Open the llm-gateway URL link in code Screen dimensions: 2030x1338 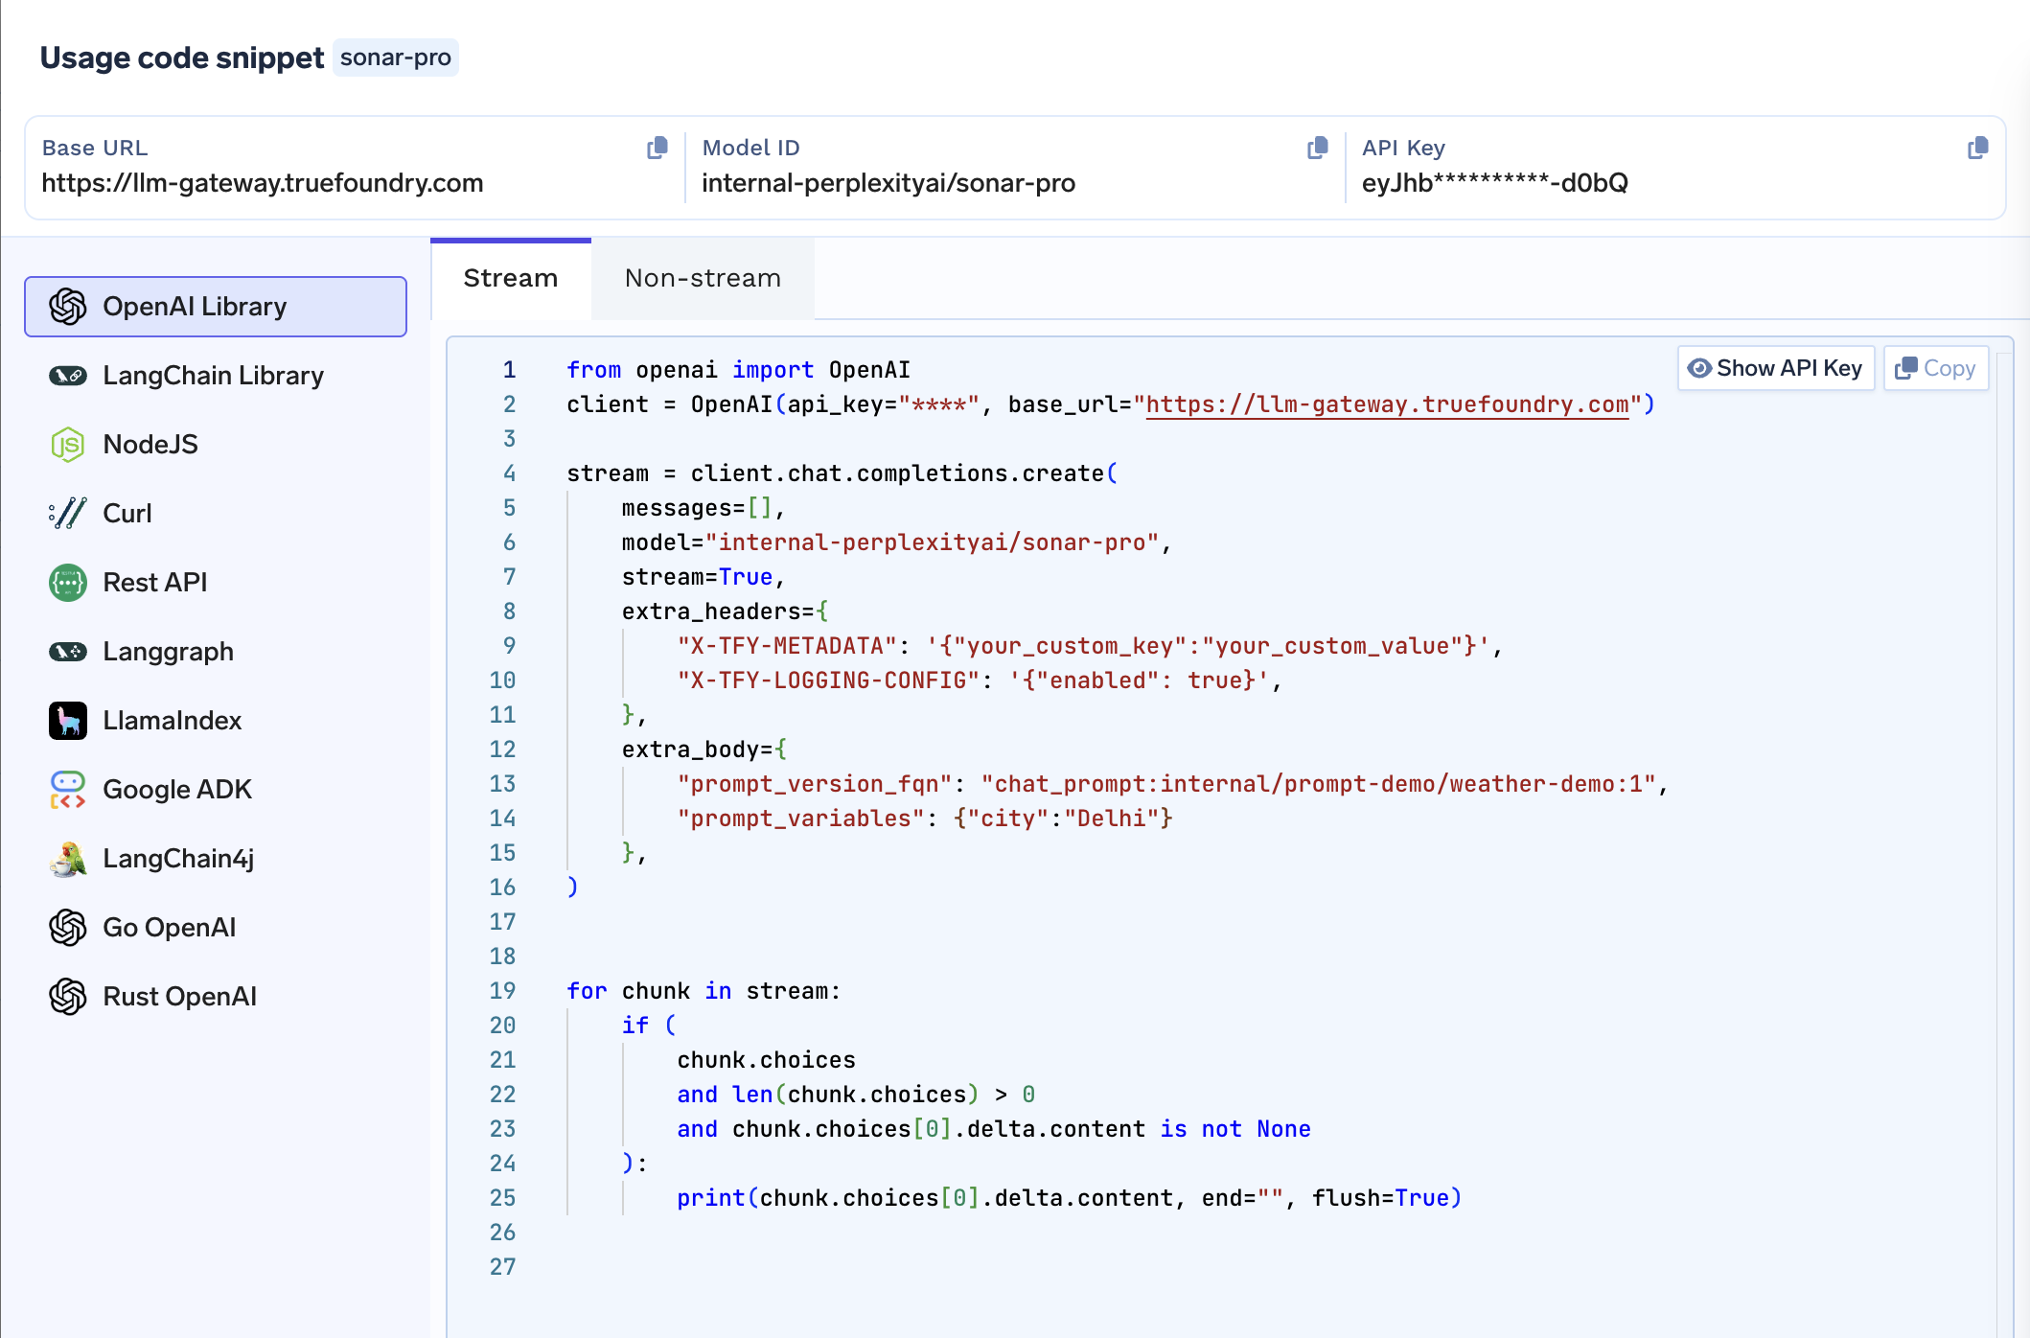click(1387, 404)
